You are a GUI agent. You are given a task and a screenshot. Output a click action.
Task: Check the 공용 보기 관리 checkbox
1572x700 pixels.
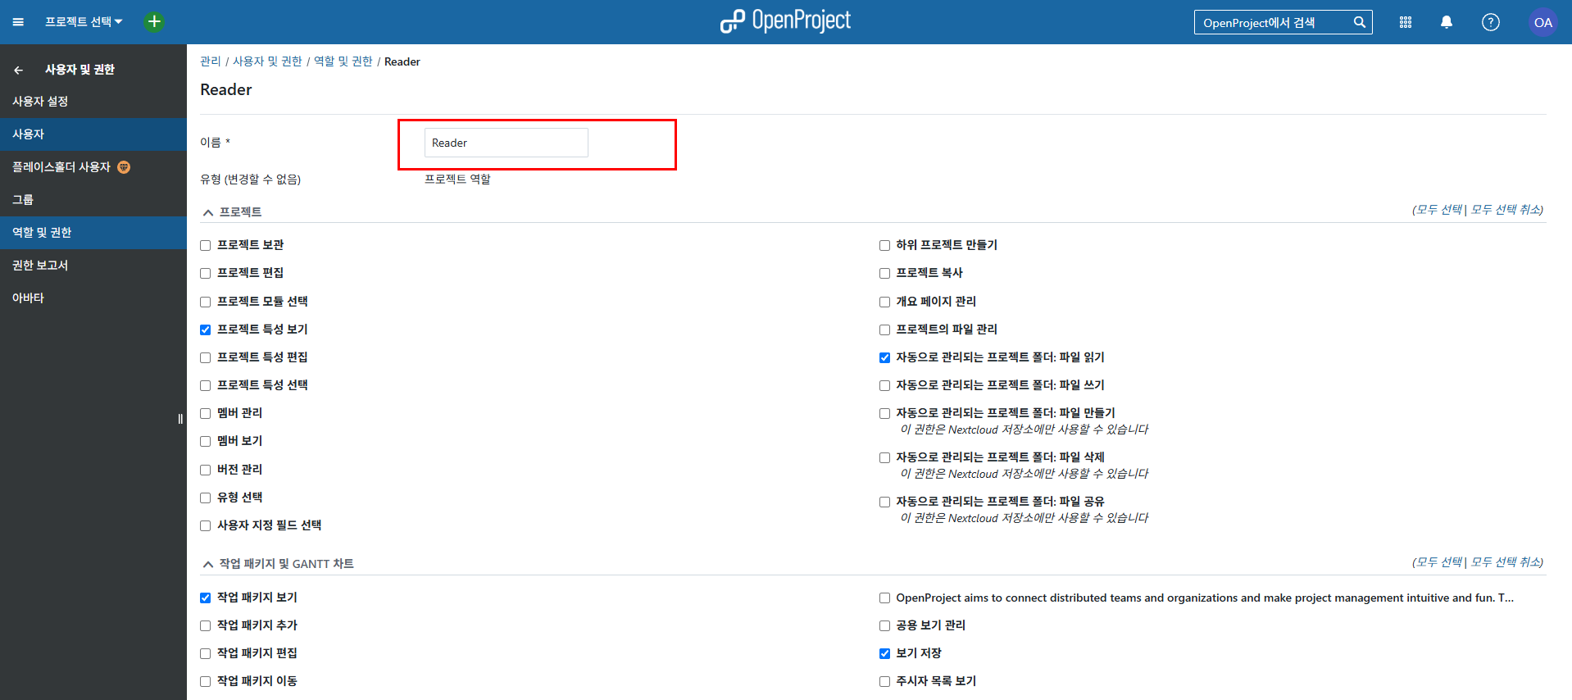pos(884,626)
